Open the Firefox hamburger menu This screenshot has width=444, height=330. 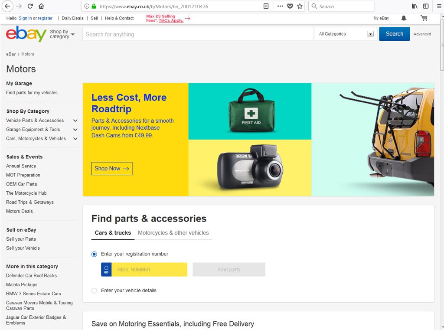coord(439,6)
